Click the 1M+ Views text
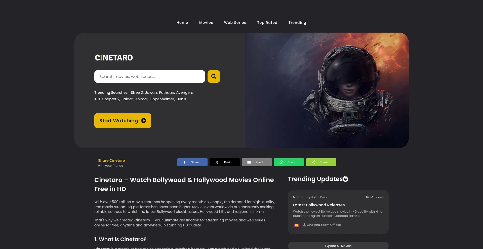The width and height of the screenshot is (483, 249). (377, 197)
